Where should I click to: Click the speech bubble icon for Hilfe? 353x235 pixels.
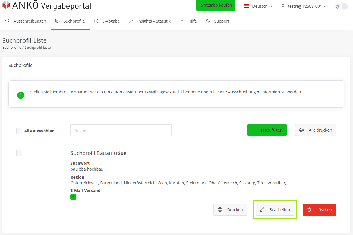182,21
